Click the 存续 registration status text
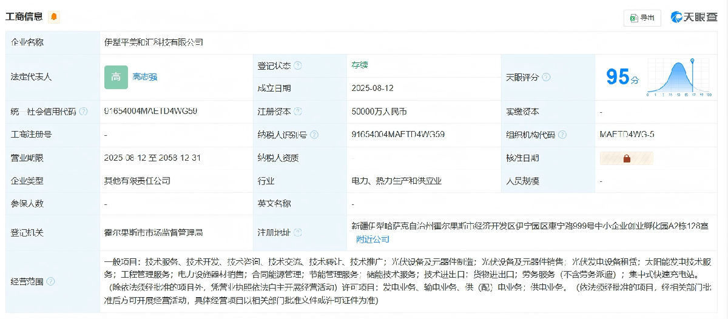Viewport: 728px width, 319px height. pyautogui.click(x=359, y=65)
